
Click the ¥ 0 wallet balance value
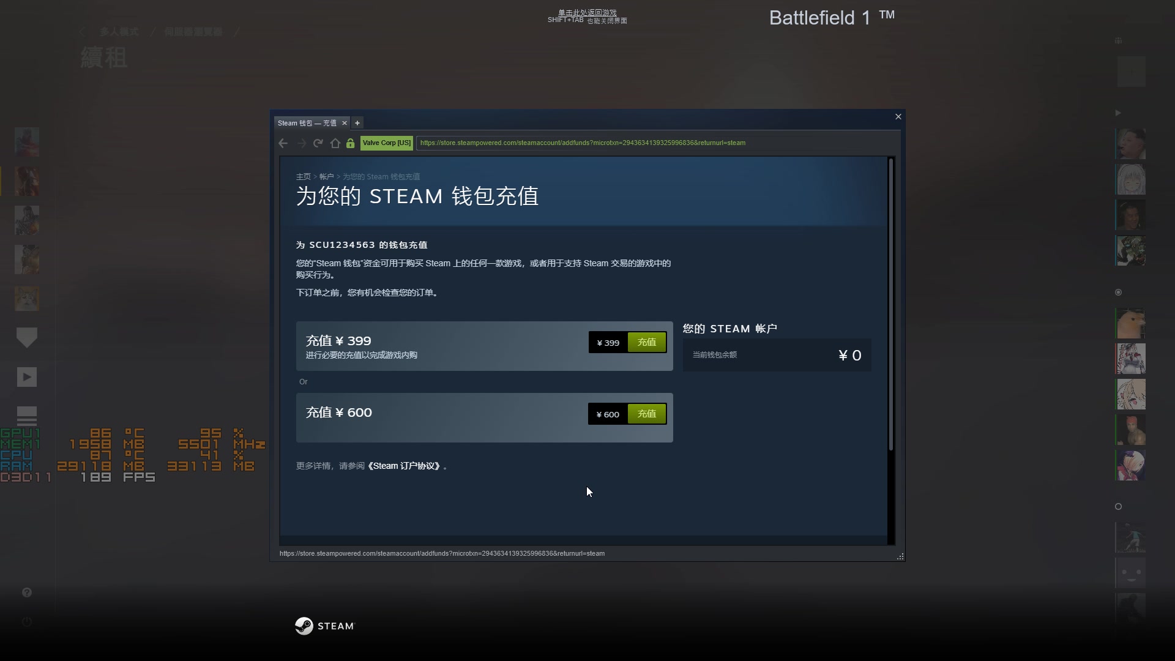pos(850,355)
